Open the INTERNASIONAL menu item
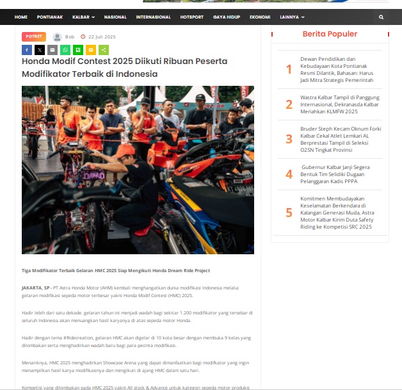 154,17
